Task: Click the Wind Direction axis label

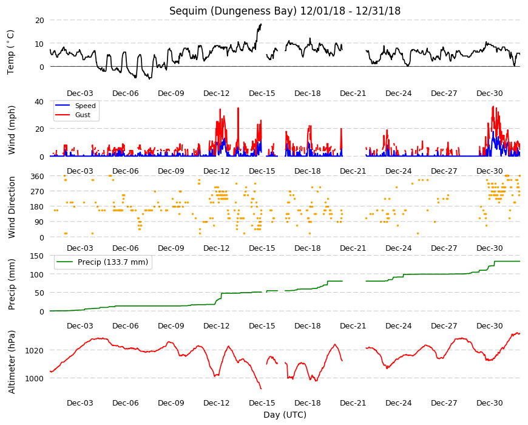Action: [x=12, y=207]
